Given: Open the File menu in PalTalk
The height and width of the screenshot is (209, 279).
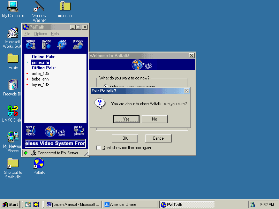Looking at the screenshot, I should pos(27,34).
